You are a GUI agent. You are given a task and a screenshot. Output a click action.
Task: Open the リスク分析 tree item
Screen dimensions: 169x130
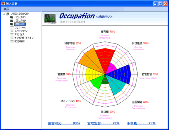tap(20, 42)
